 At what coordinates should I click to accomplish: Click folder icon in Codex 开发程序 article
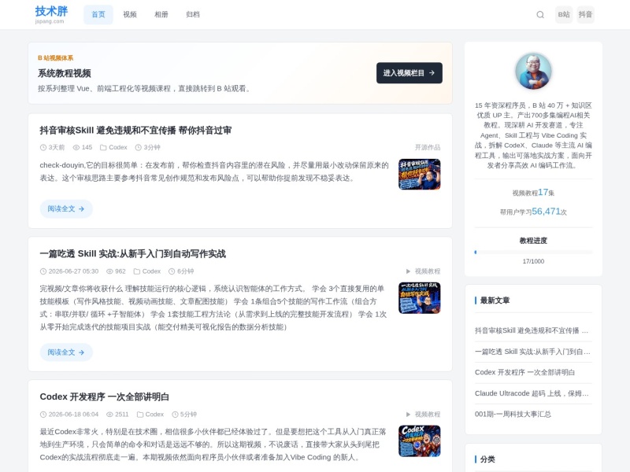(x=140, y=415)
